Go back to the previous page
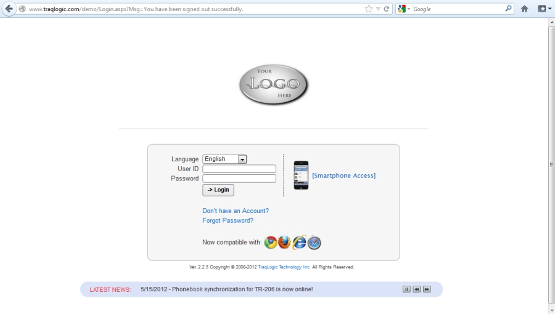Viewport: 555px width, 314px height. tap(9, 9)
